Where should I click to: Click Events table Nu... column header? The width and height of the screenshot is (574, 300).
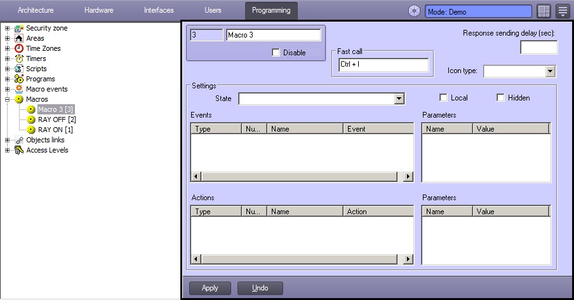click(x=254, y=129)
